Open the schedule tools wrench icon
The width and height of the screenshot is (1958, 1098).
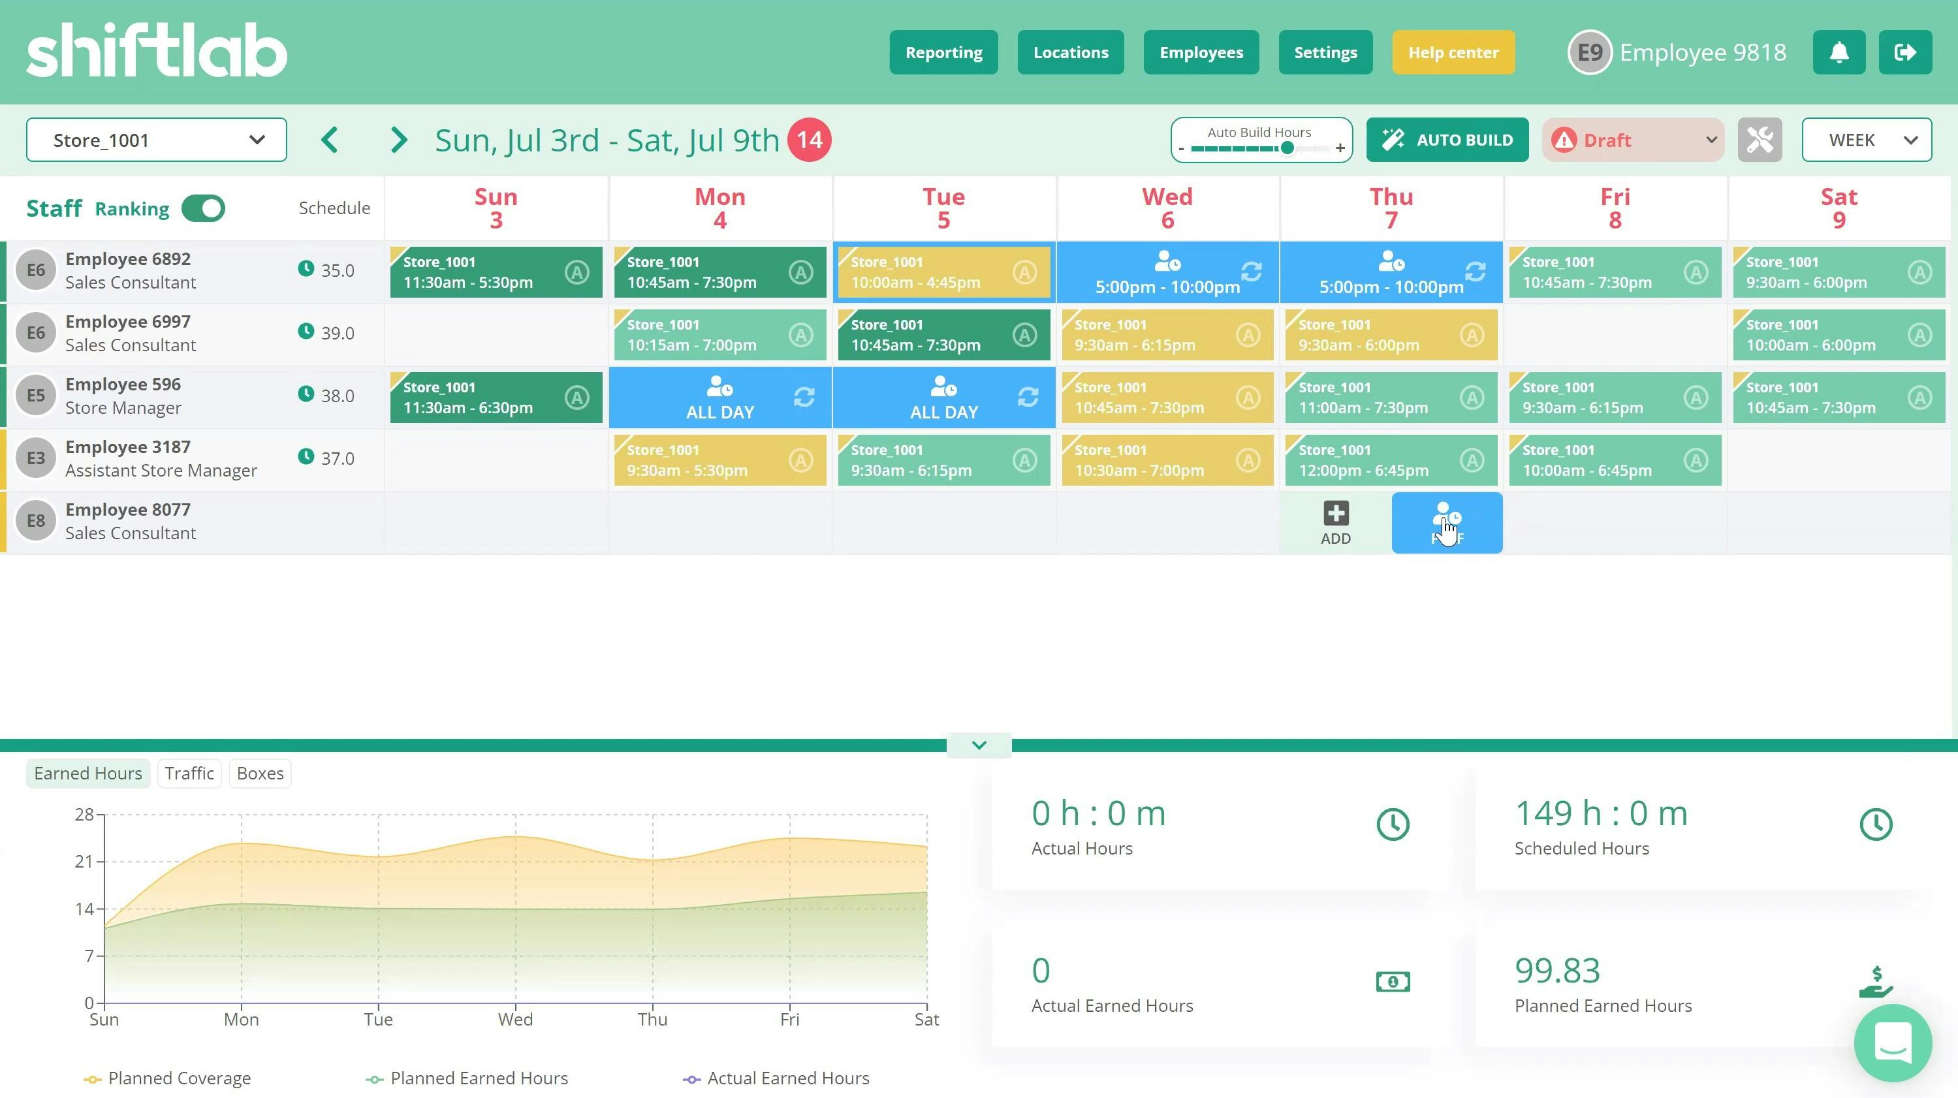tap(1759, 140)
